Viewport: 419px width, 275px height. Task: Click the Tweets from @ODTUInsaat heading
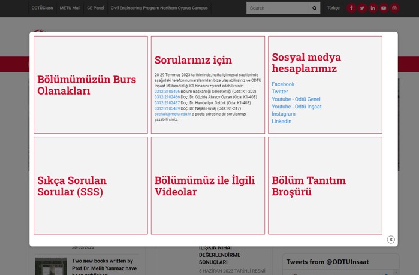(328, 262)
